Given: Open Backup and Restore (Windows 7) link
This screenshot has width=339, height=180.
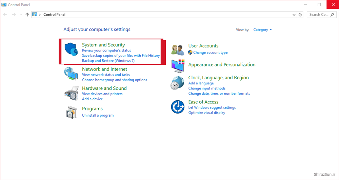Looking at the screenshot, I should point(108,61).
